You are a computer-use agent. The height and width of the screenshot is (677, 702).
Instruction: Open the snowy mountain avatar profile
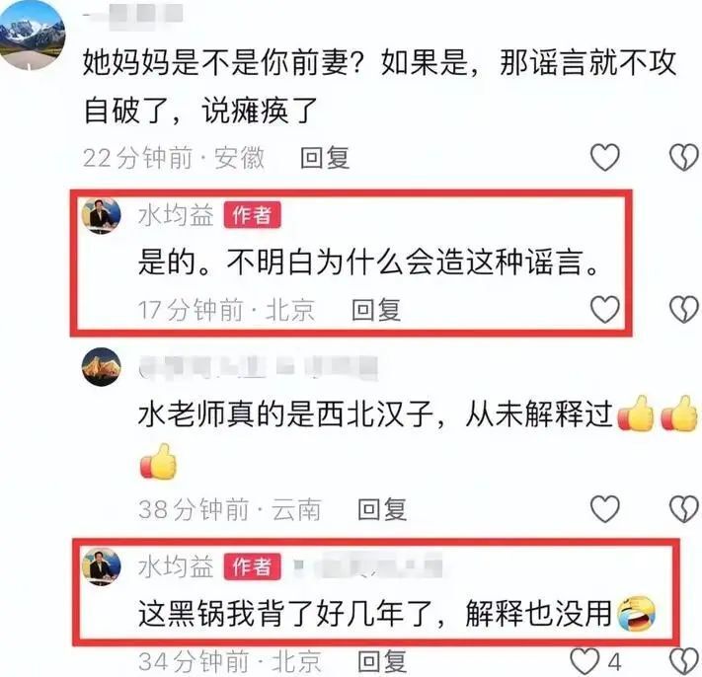coord(33,36)
